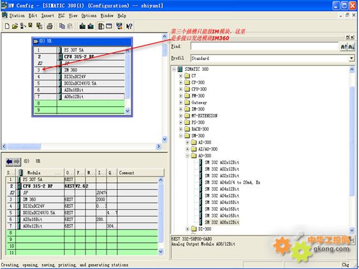
Task: Click the back arrow in detail pane
Action: tap(10, 162)
